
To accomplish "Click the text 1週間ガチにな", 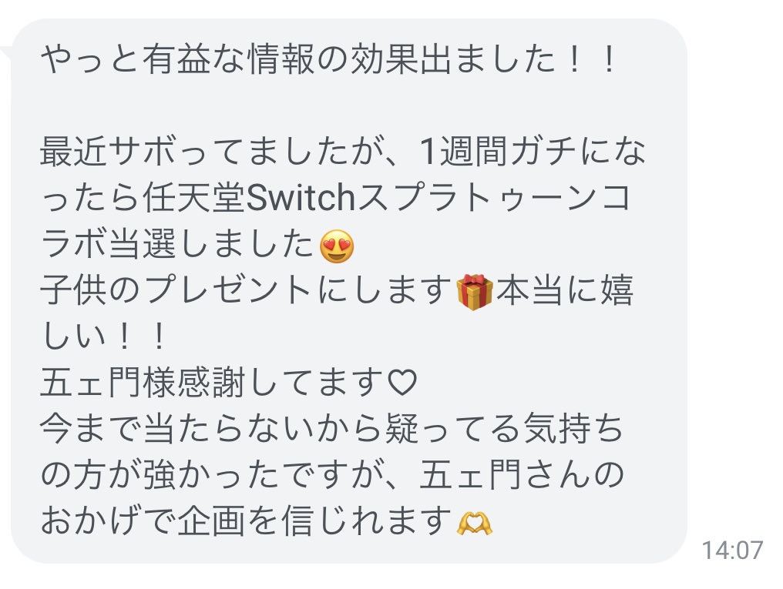I will [533, 152].
